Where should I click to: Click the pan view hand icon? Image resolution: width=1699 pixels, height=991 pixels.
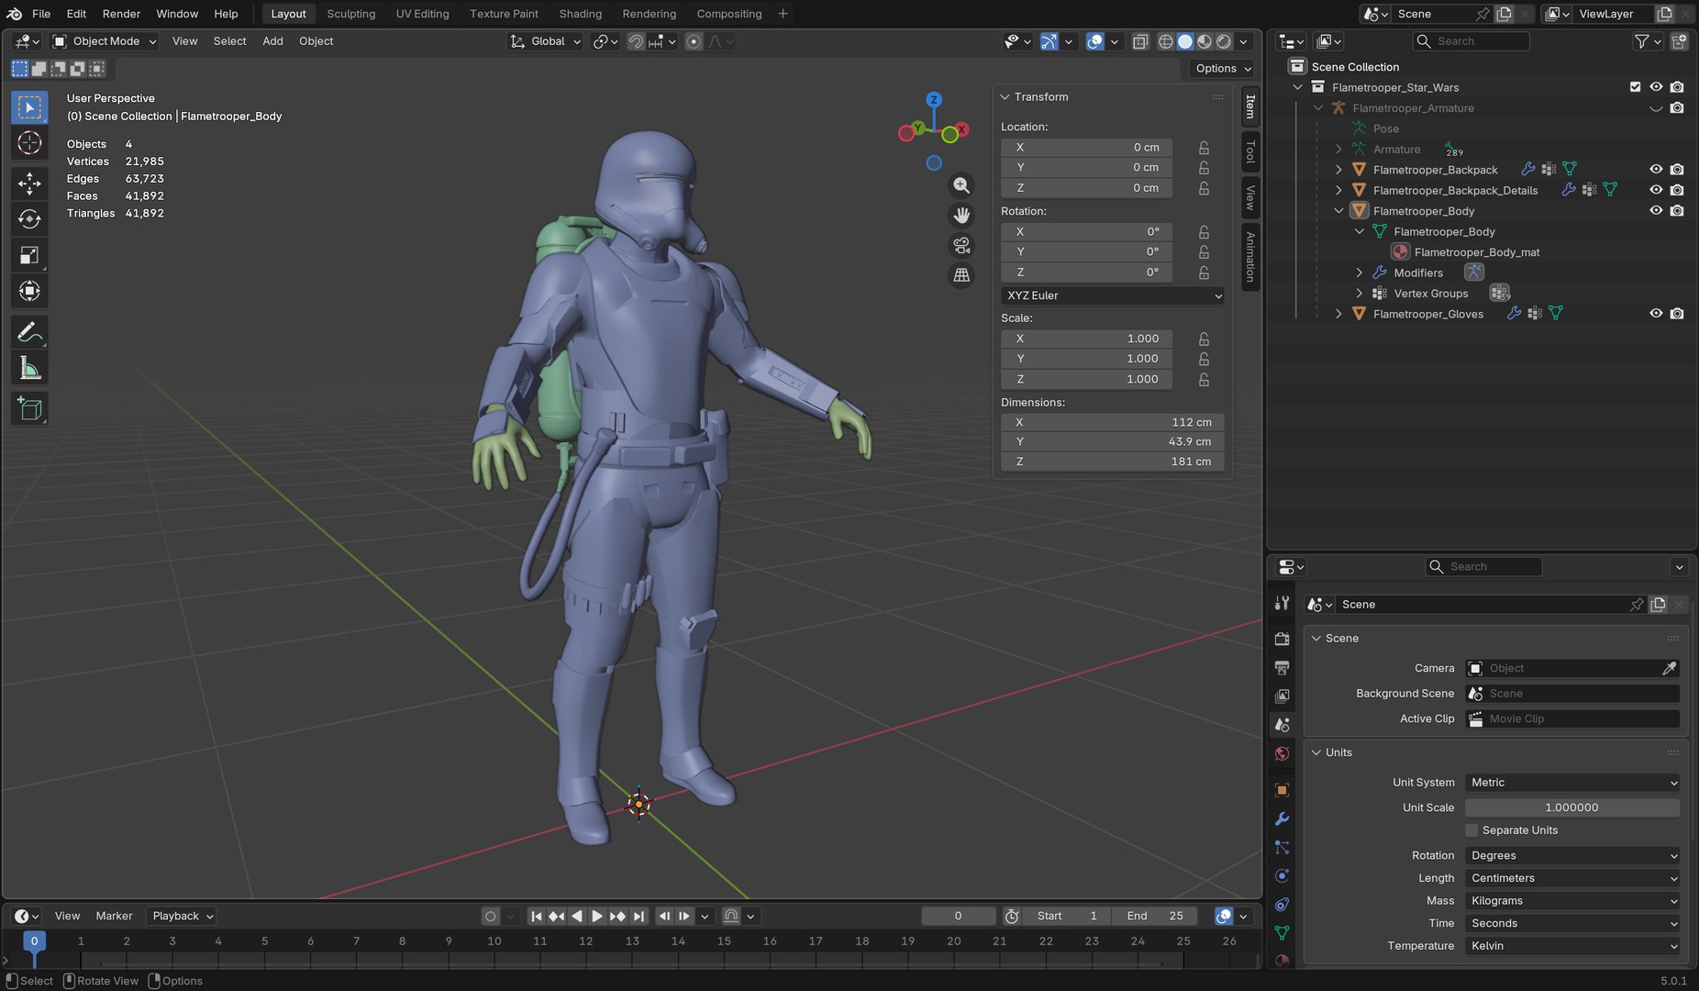click(x=961, y=215)
